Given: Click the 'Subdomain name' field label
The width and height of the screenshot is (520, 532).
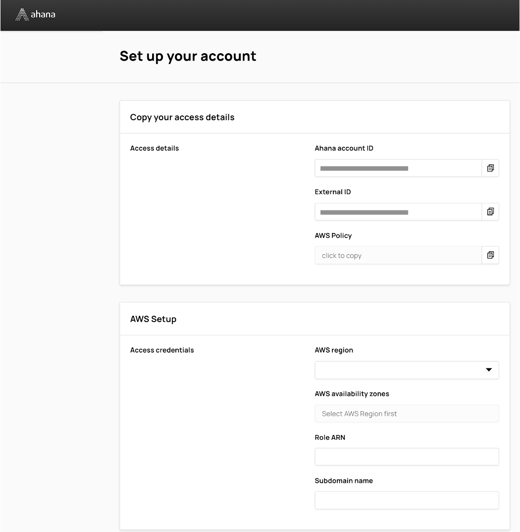Looking at the screenshot, I should (x=344, y=481).
